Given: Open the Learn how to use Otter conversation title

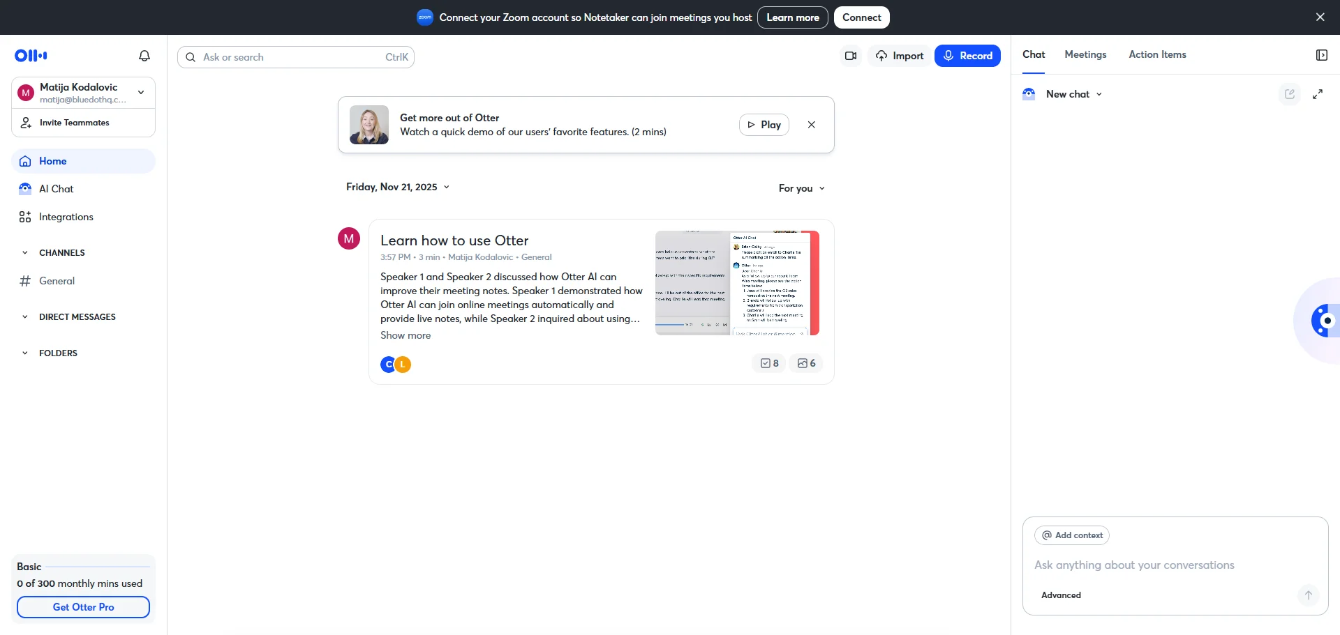Looking at the screenshot, I should [454, 240].
